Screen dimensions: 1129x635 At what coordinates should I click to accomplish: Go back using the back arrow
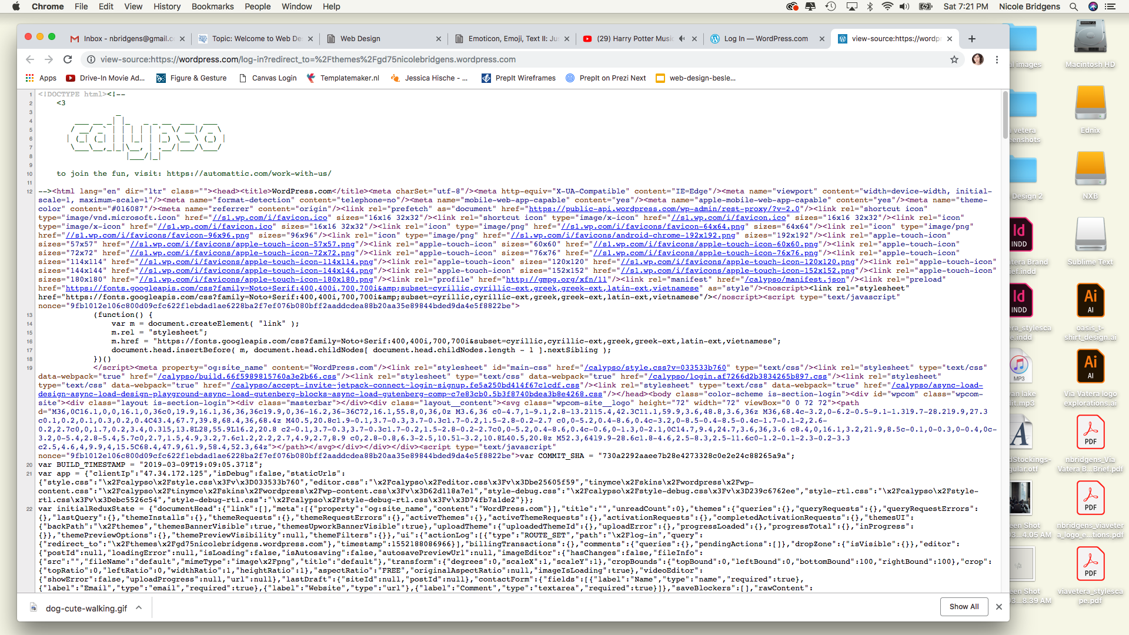coord(30,59)
